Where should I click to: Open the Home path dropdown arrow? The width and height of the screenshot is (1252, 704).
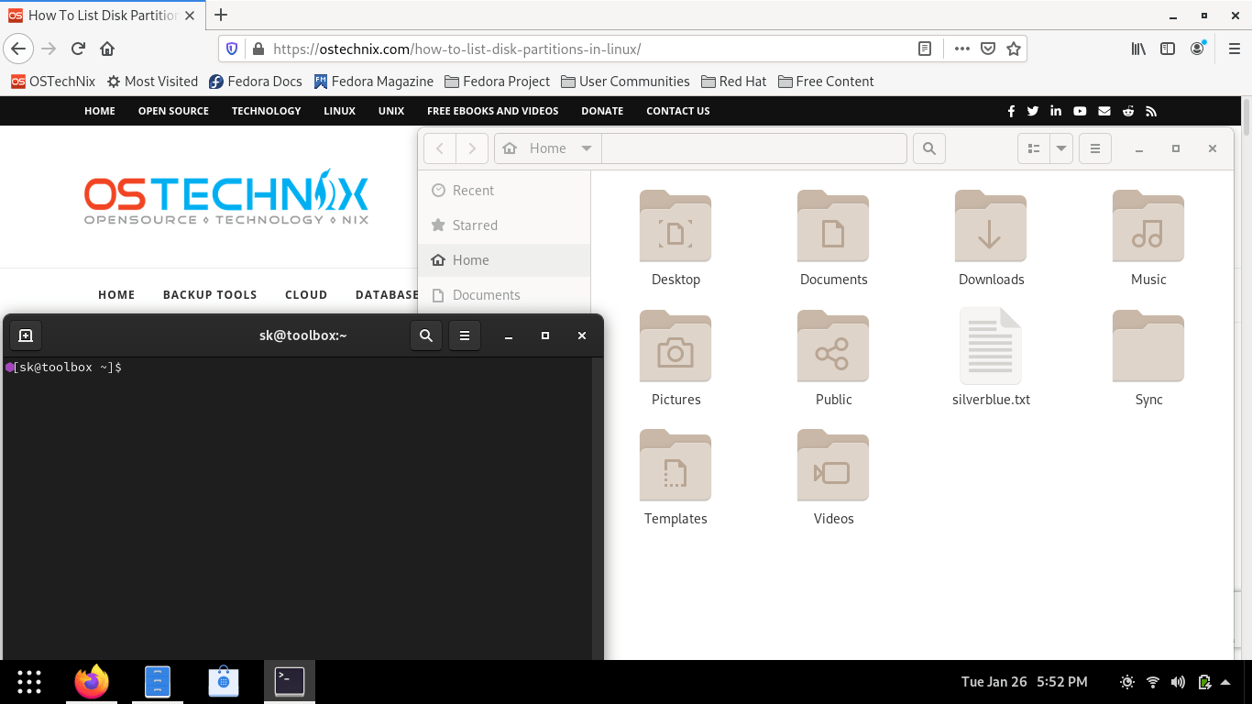[x=585, y=148]
